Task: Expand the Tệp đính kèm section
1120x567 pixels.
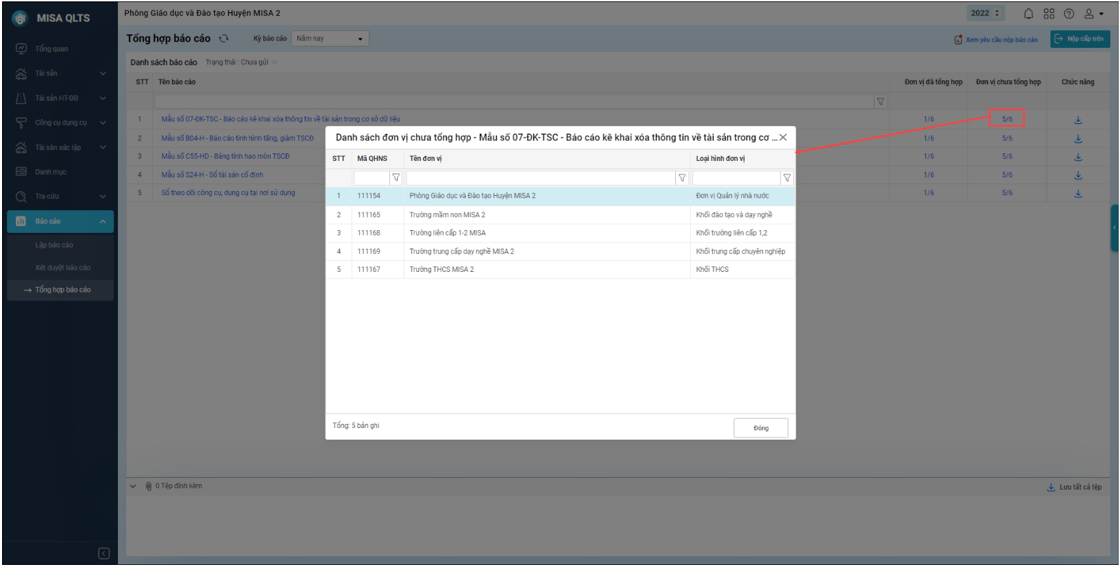Action: point(133,486)
